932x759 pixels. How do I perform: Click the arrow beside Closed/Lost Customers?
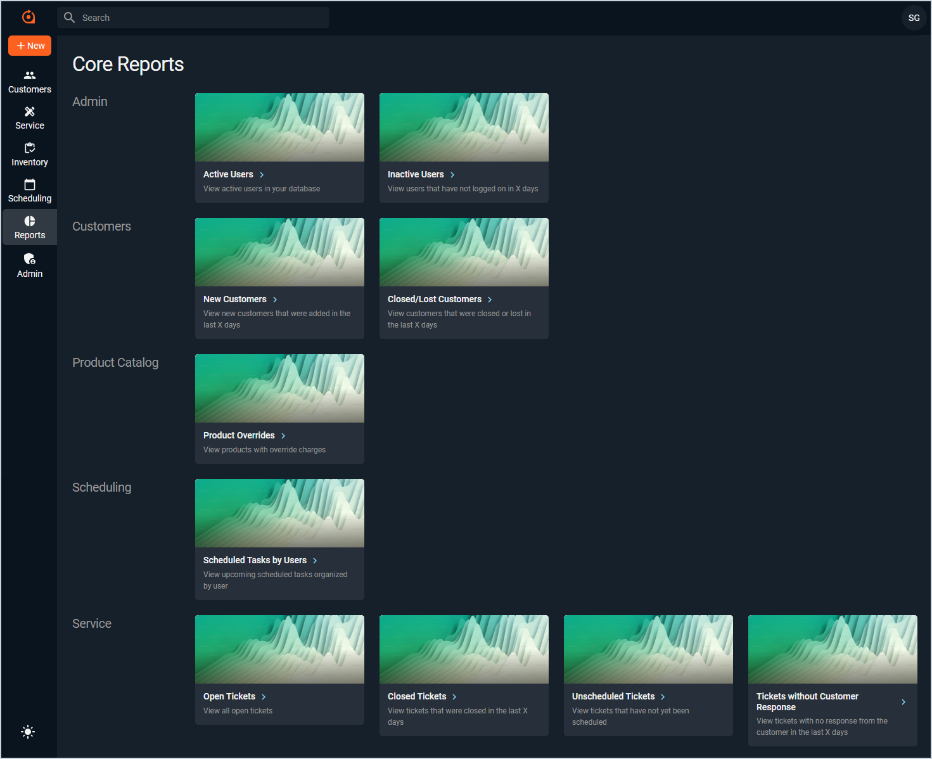click(490, 300)
